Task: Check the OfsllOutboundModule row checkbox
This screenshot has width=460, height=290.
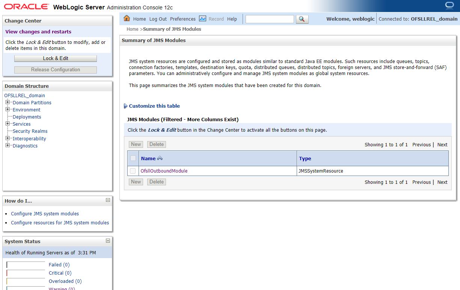Action: (133, 171)
